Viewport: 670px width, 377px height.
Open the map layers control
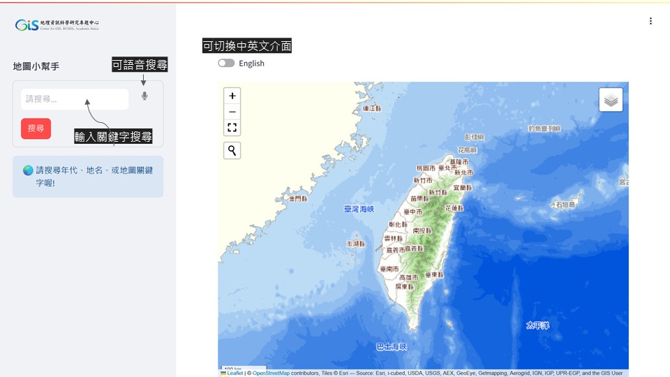click(611, 100)
